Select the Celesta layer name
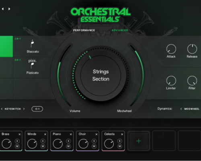Image resolution: width=201 pixels, height=161 pixels. click(x=109, y=134)
